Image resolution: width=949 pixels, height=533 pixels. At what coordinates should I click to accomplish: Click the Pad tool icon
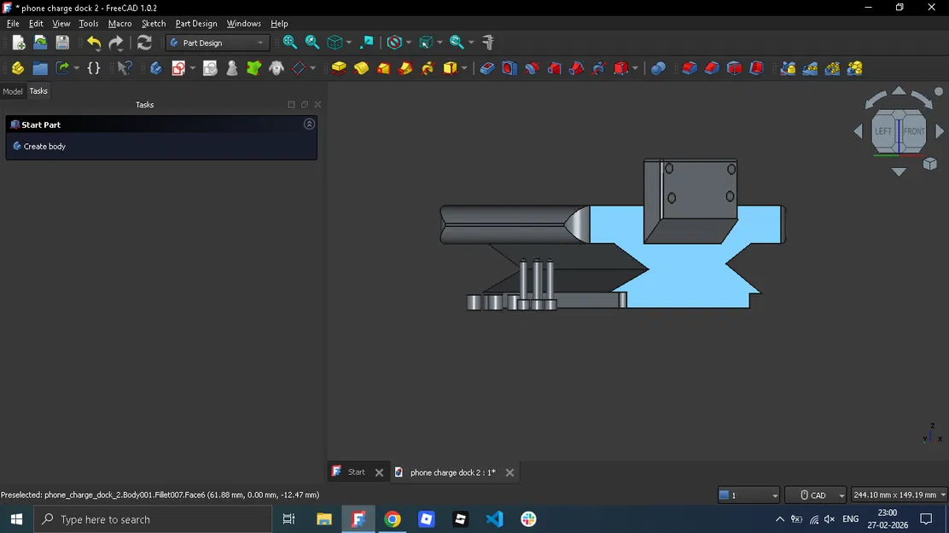click(339, 68)
